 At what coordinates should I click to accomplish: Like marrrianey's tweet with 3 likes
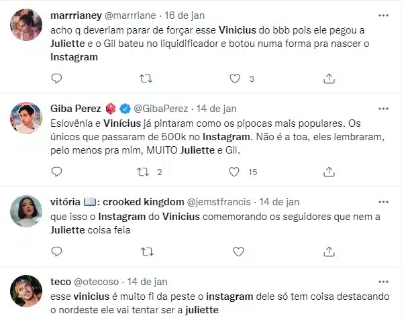coord(235,78)
